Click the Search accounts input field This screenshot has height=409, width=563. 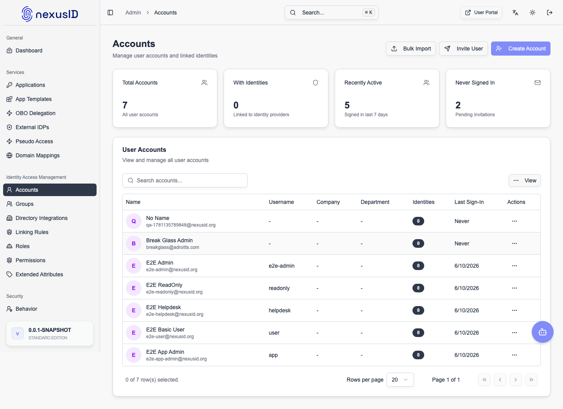[x=185, y=180]
